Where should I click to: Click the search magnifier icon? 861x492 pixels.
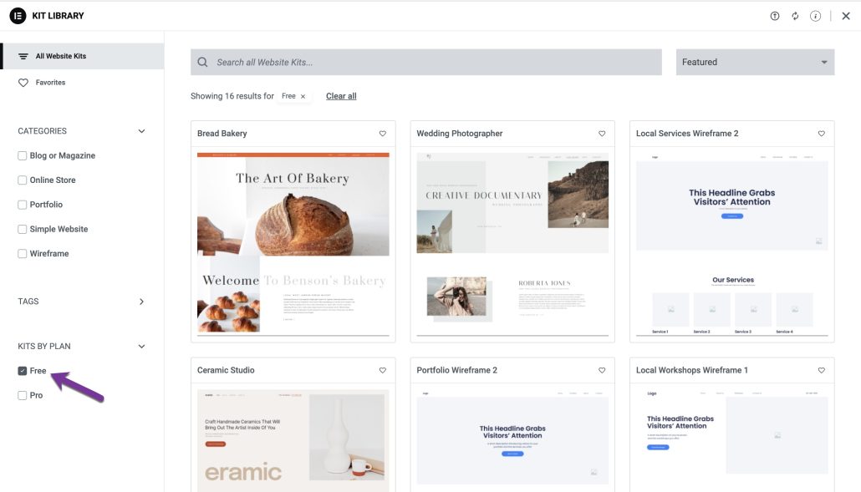(x=201, y=62)
